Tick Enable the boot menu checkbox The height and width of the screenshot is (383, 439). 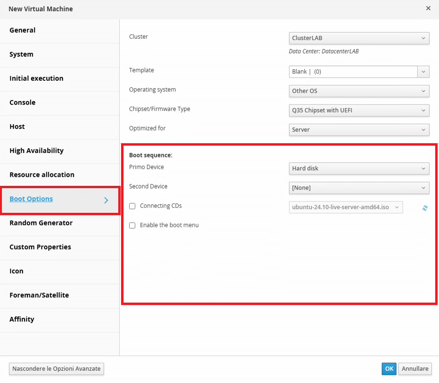click(x=132, y=226)
